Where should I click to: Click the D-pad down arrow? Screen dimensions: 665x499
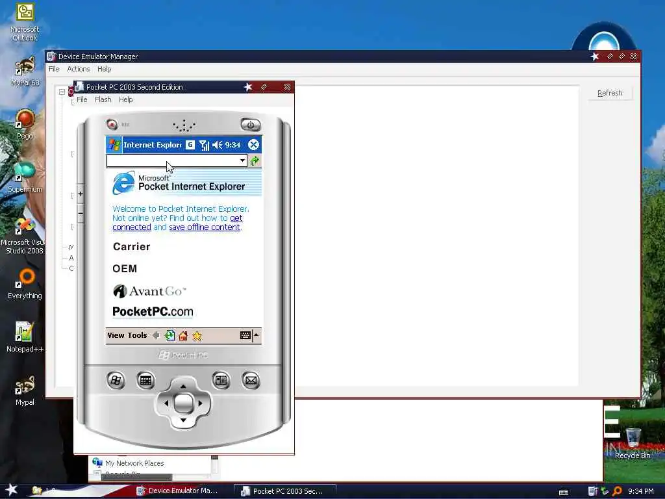tap(183, 420)
